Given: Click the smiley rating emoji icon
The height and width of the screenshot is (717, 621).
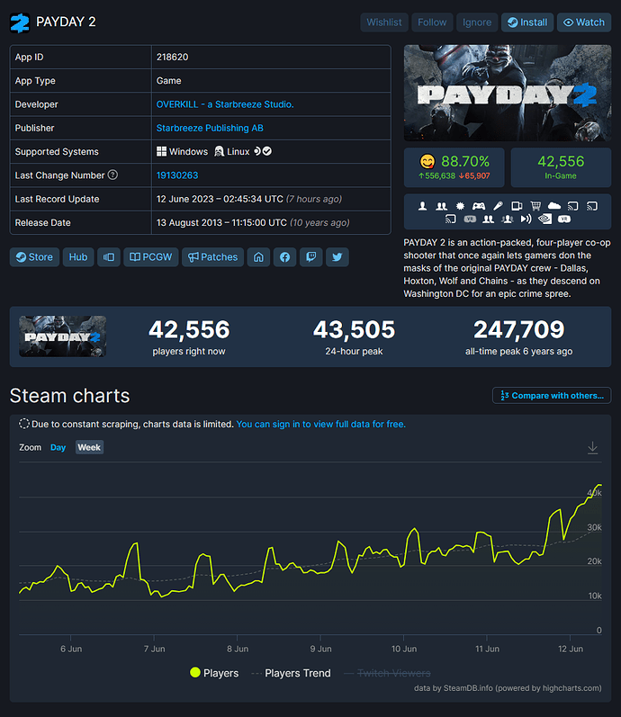Looking at the screenshot, I should (x=427, y=161).
